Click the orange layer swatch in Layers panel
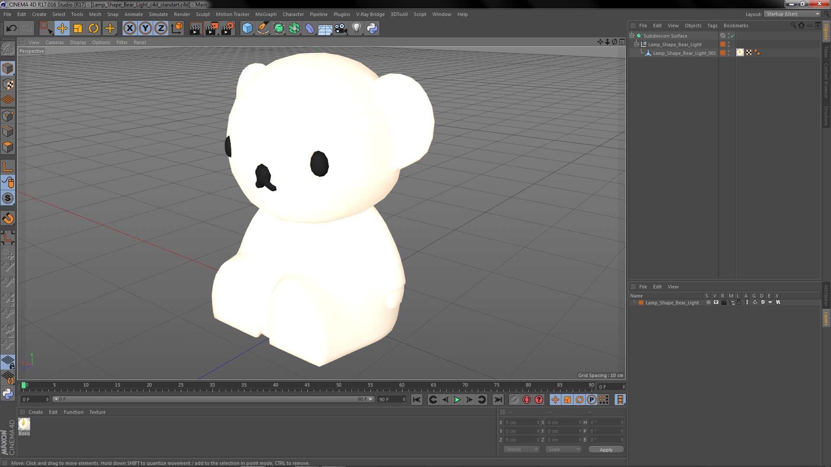 pyautogui.click(x=641, y=303)
